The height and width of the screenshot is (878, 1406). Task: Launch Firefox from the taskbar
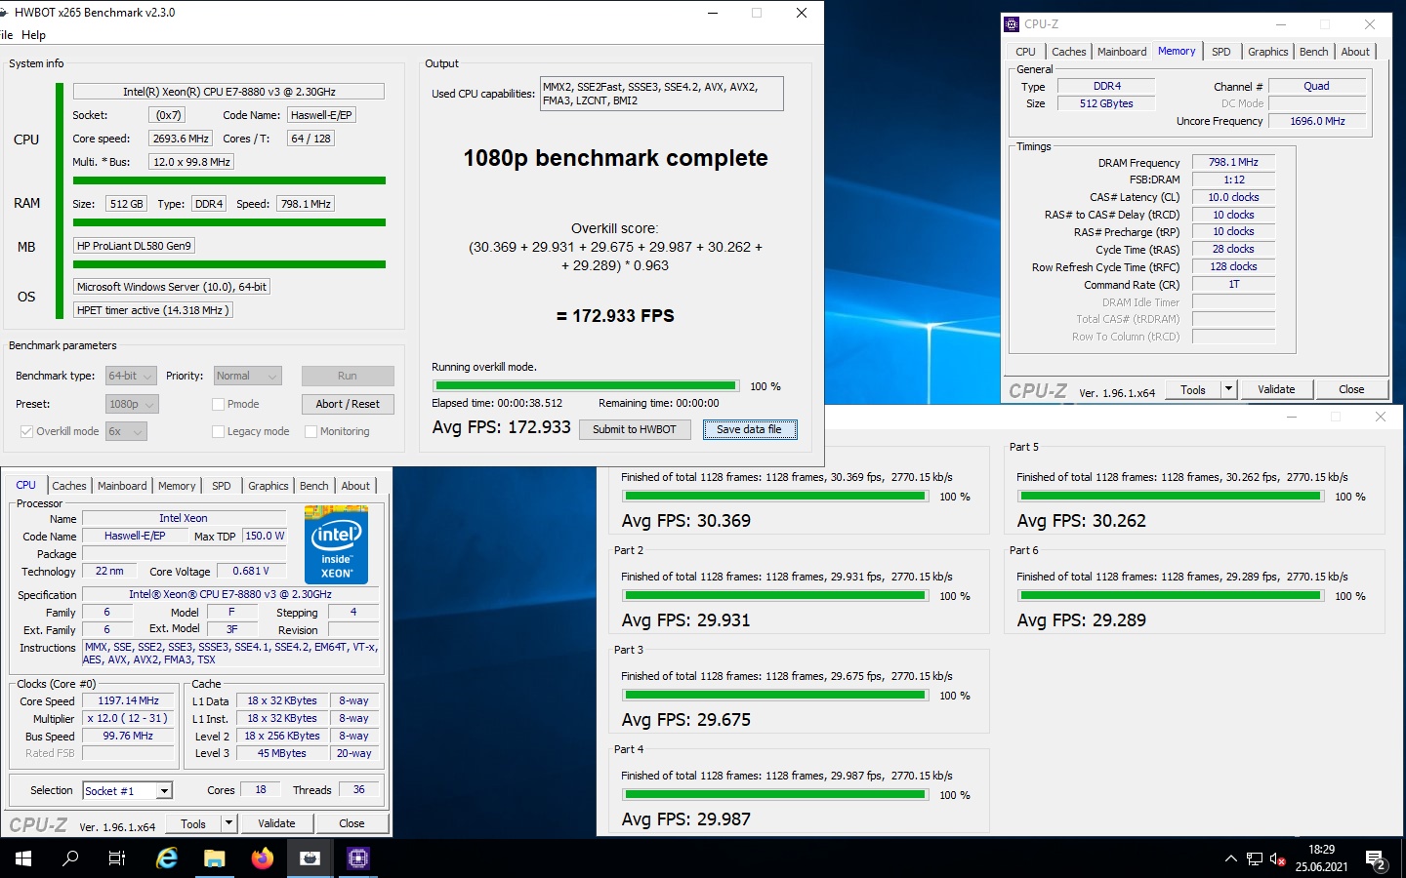[x=262, y=858]
